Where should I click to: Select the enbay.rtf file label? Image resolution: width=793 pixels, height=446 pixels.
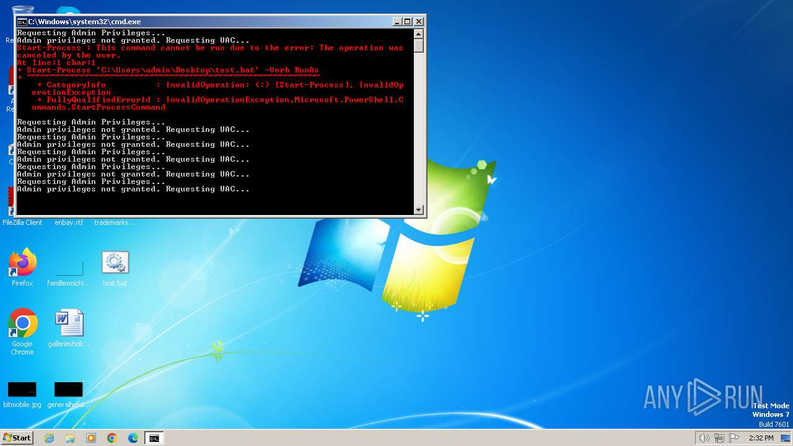[x=69, y=222]
